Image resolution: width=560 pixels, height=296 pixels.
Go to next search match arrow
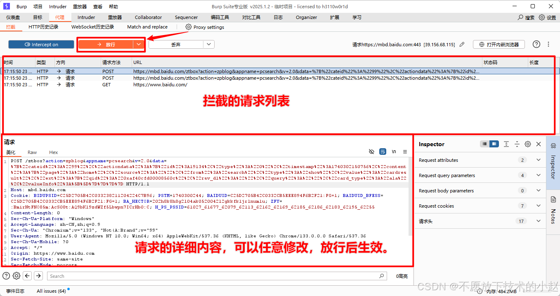click(38, 276)
